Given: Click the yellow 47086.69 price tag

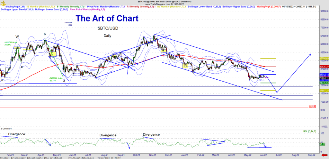Looking at the screenshot, I should point(323,59).
